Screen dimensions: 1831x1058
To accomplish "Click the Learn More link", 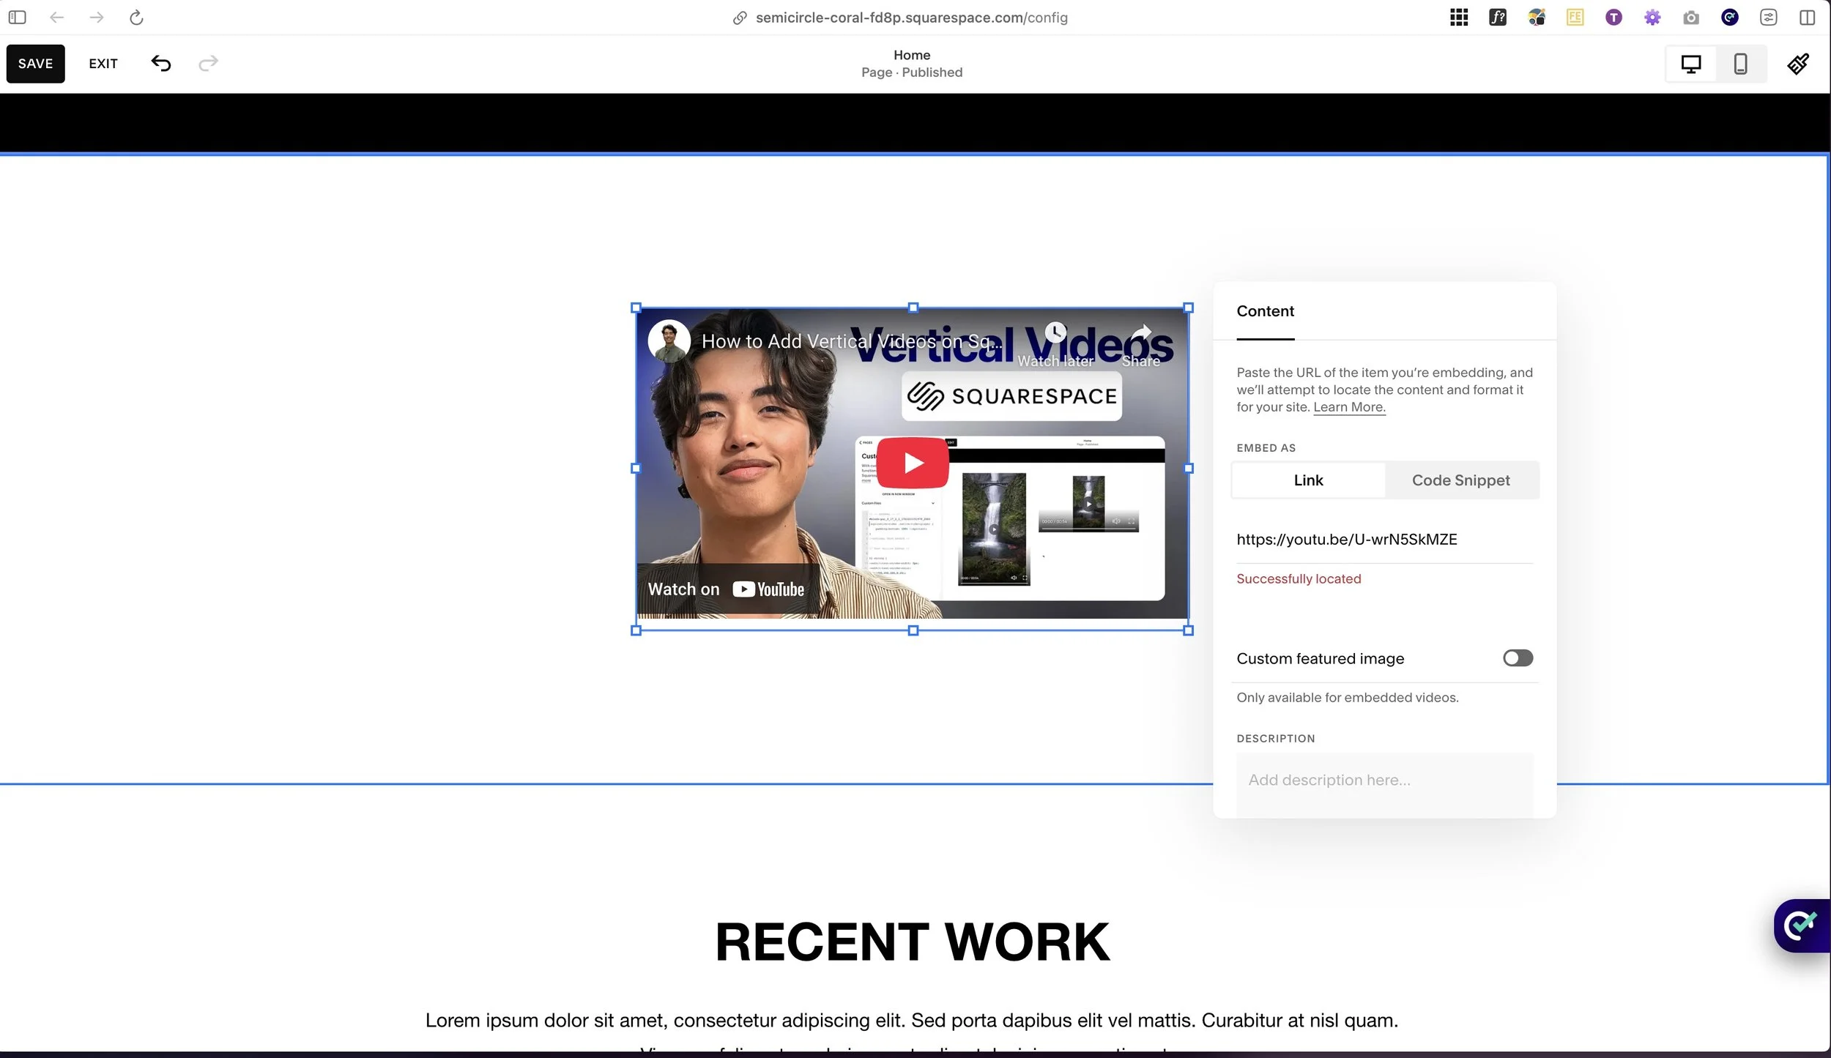I will pos(1348,406).
